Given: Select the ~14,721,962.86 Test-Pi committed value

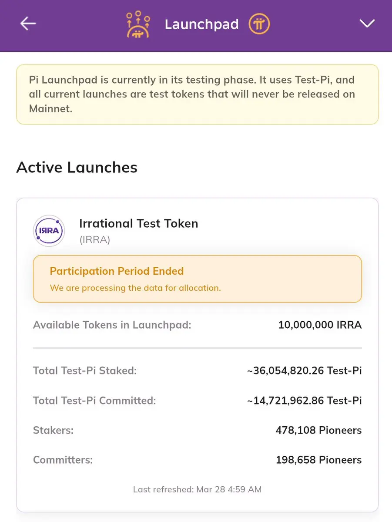Looking at the screenshot, I should pyautogui.click(x=304, y=401).
